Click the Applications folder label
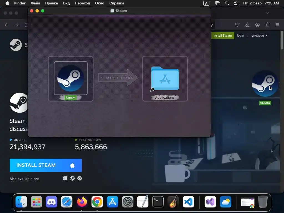 [165, 97]
